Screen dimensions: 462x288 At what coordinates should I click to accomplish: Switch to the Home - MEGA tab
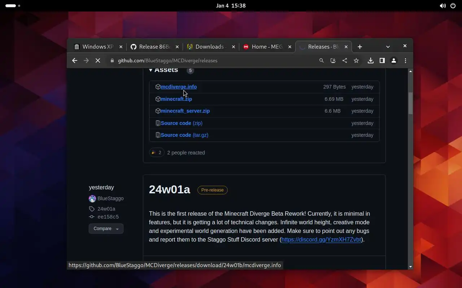click(x=266, y=47)
